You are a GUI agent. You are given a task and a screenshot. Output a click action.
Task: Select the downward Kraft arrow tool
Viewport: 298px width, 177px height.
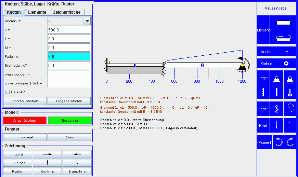[276, 125]
